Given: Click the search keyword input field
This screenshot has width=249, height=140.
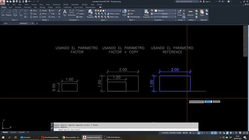Looking at the screenshot, I should 187,2.
